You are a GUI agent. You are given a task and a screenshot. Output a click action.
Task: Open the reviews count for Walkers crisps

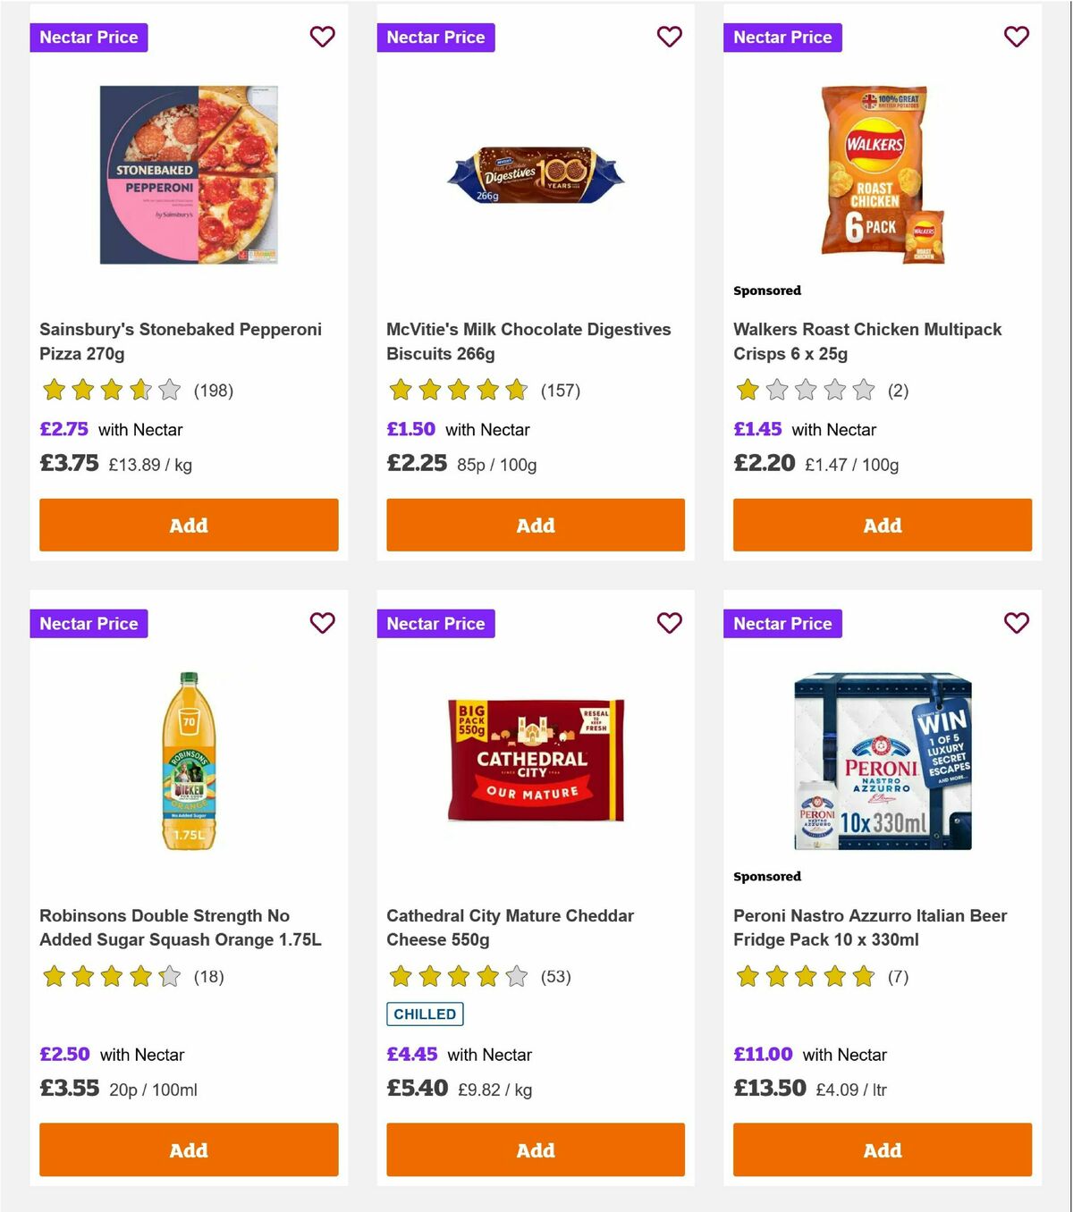tap(899, 391)
